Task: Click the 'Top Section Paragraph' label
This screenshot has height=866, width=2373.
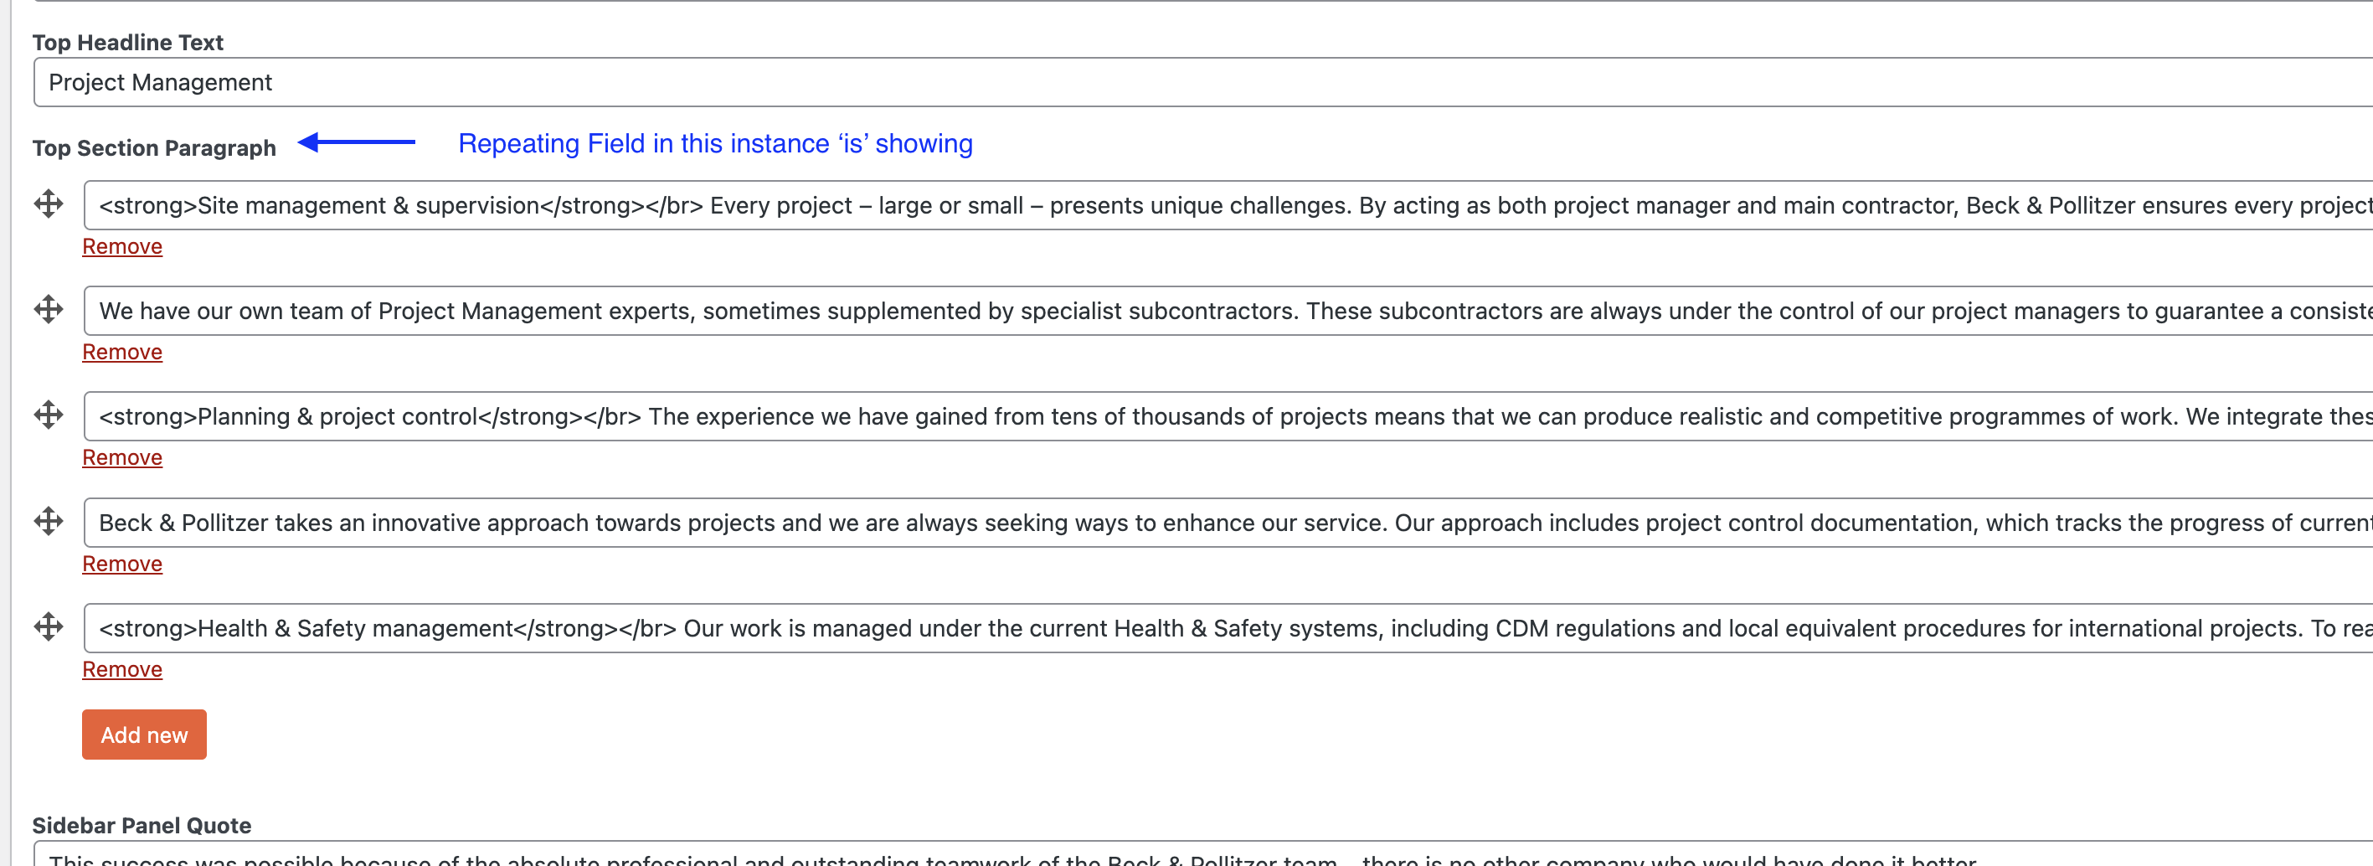Action: [155, 148]
